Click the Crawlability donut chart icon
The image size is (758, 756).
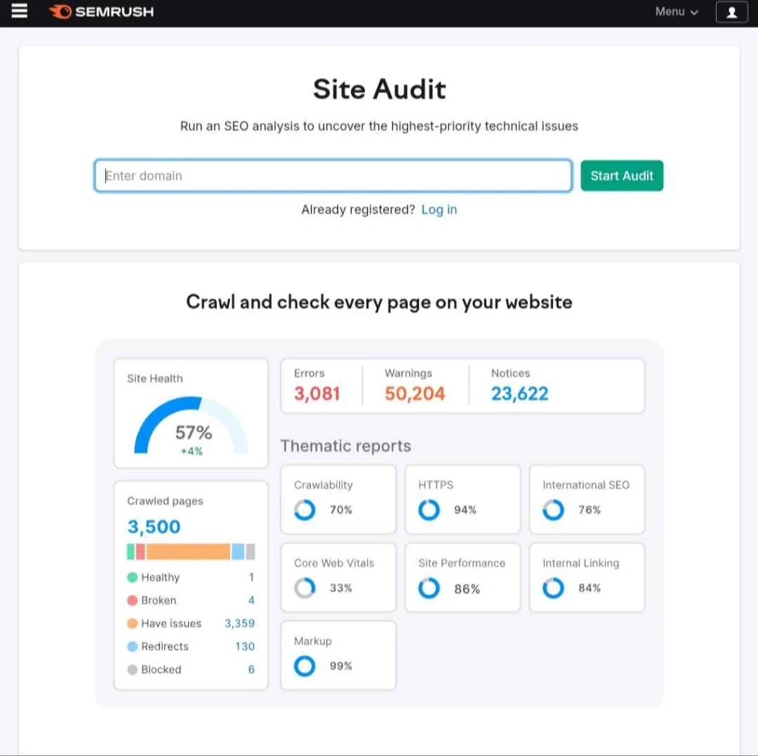tap(304, 510)
